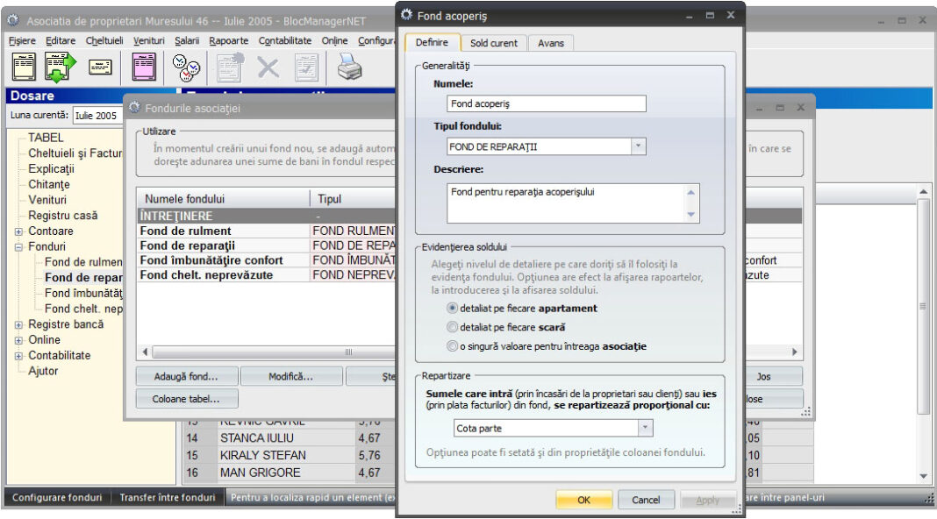Click the pink document toolbar icon
Viewport: 937px width, 519px height.
pyautogui.click(x=144, y=68)
